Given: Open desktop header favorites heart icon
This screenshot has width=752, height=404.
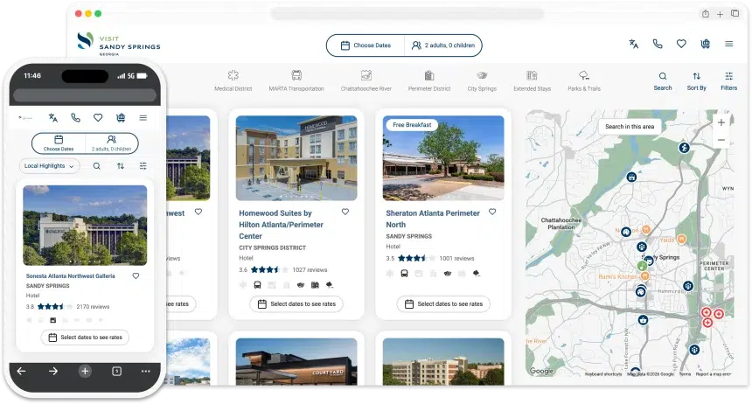Looking at the screenshot, I should (x=681, y=44).
